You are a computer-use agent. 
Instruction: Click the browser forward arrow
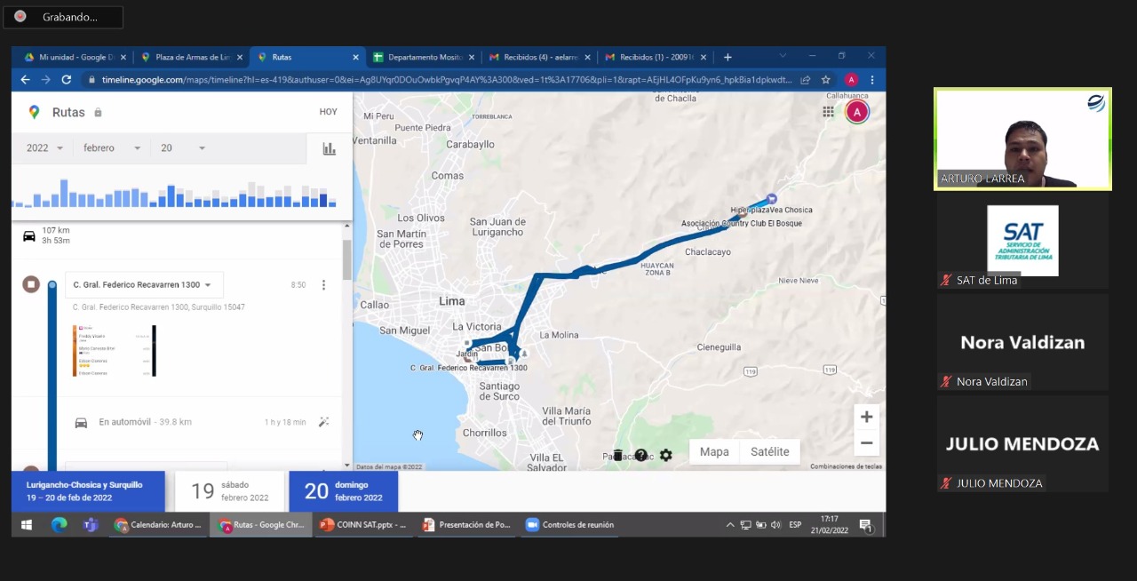pyautogui.click(x=45, y=80)
